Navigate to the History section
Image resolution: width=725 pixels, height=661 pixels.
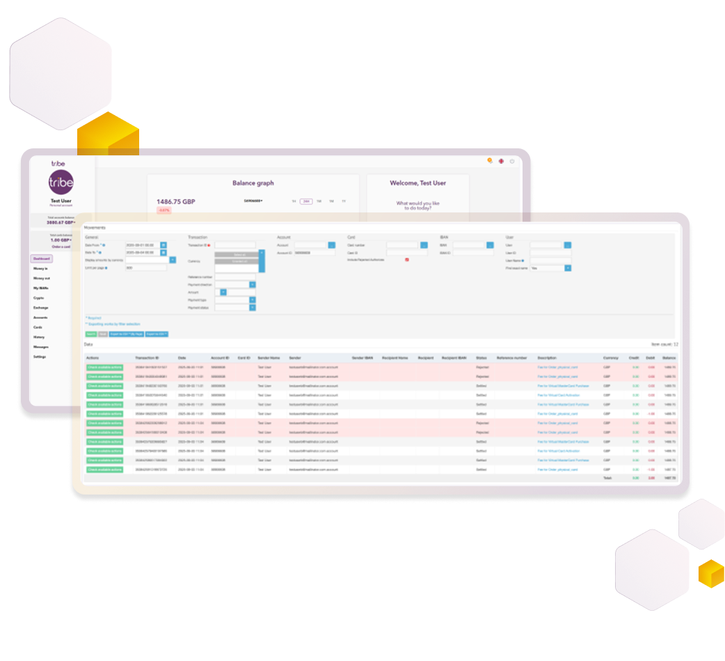click(39, 336)
